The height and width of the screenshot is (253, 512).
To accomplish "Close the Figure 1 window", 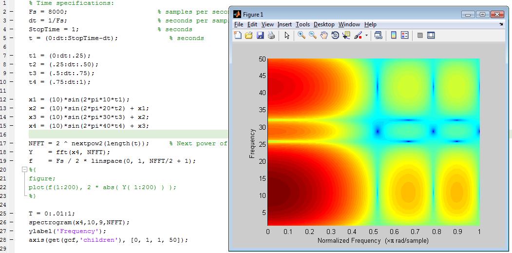I will click(x=497, y=15).
